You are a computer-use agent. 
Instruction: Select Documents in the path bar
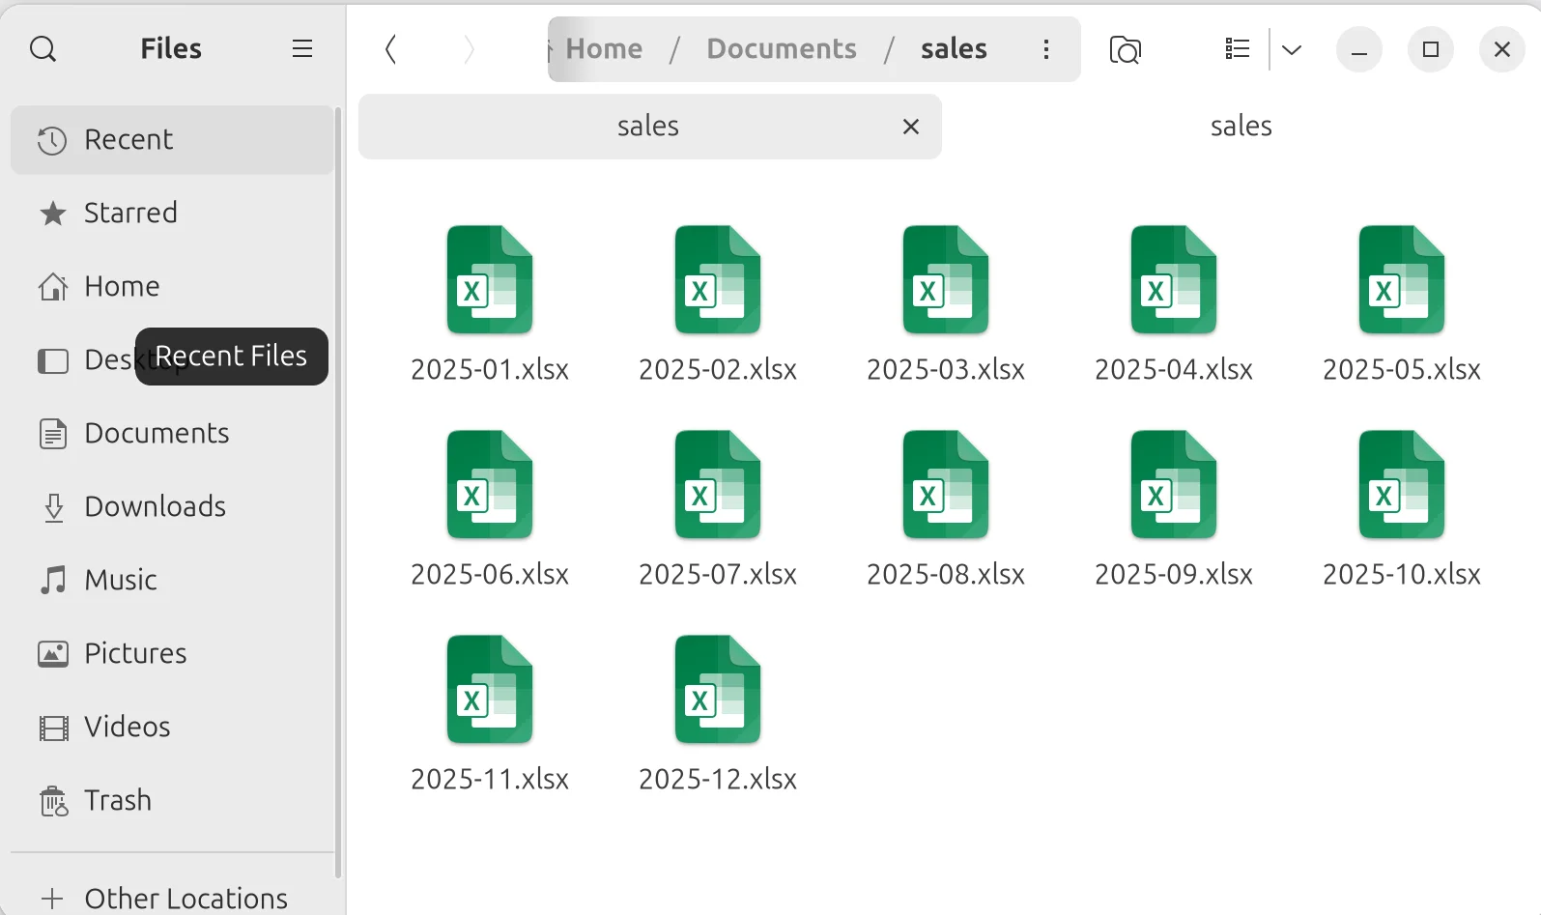coord(782,49)
